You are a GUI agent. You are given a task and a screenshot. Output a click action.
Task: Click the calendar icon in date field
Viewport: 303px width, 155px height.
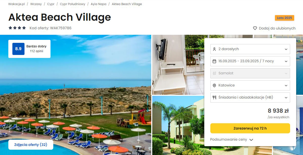[x=214, y=61]
